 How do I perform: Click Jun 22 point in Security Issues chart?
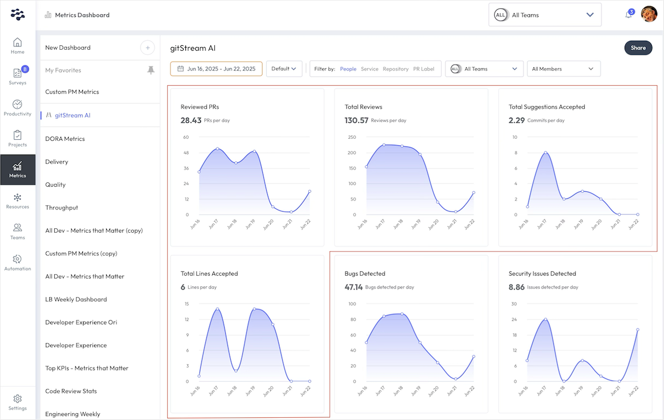click(x=637, y=329)
